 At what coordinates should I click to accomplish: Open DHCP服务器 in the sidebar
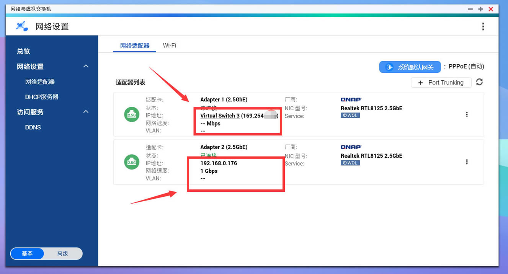click(x=42, y=97)
